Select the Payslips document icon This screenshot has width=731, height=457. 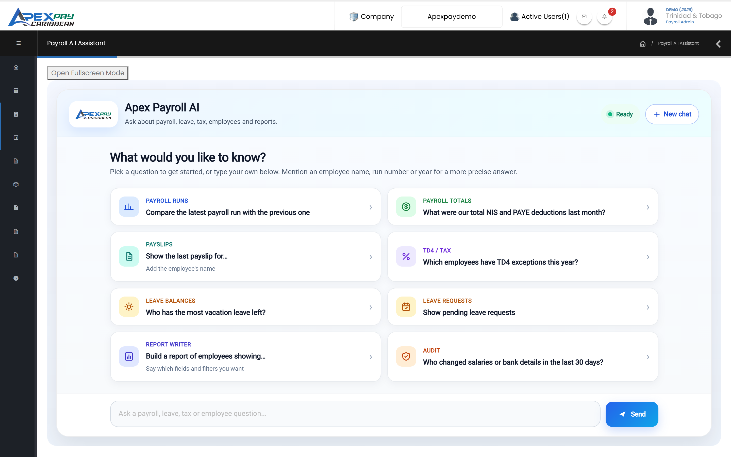click(129, 257)
